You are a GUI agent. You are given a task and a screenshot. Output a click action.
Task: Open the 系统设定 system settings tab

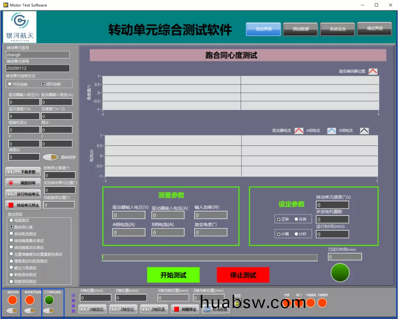coord(338,29)
